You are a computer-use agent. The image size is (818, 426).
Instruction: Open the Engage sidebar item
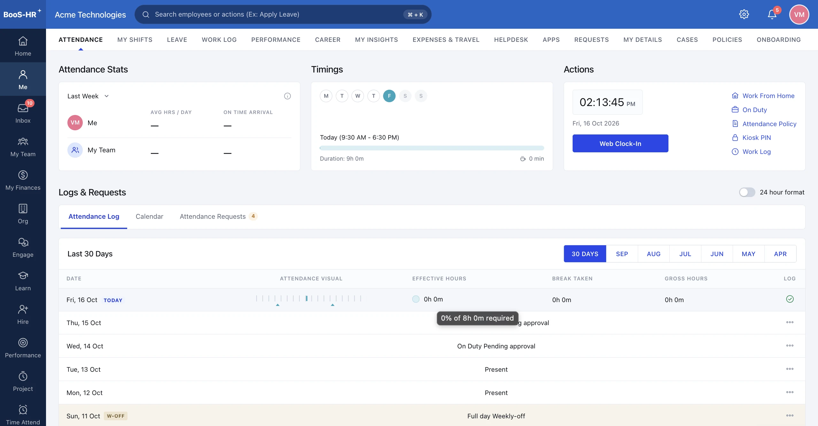click(23, 247)
